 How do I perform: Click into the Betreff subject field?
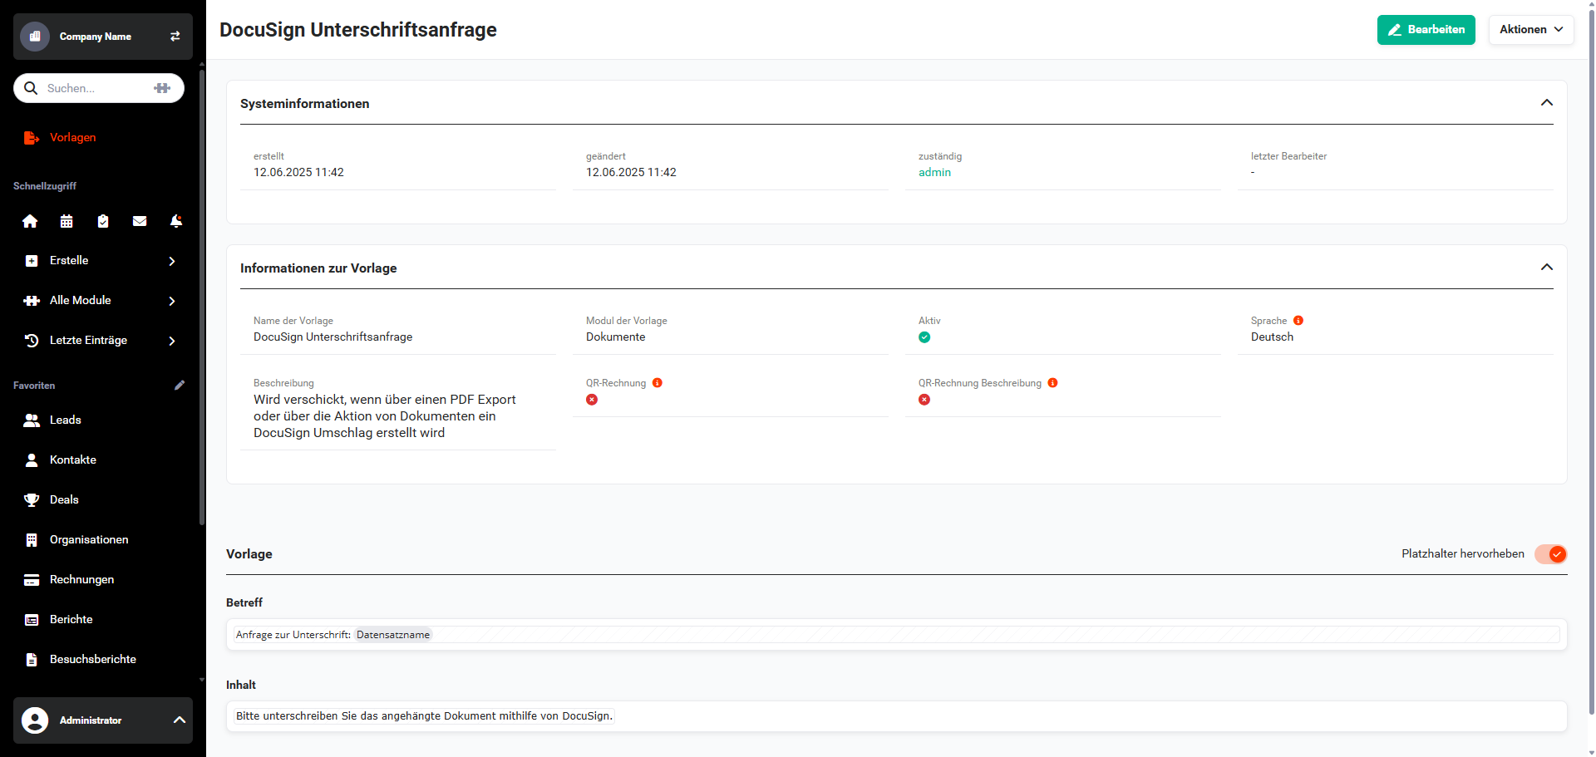(x=897, y=635)
